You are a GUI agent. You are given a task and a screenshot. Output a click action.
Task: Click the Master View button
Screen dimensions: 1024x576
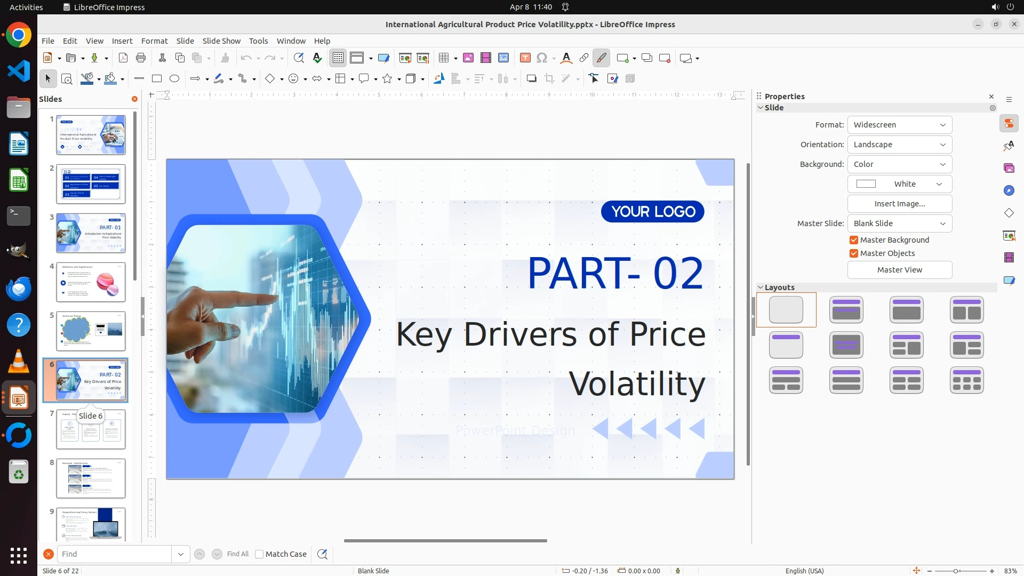(x=899, y=270)
